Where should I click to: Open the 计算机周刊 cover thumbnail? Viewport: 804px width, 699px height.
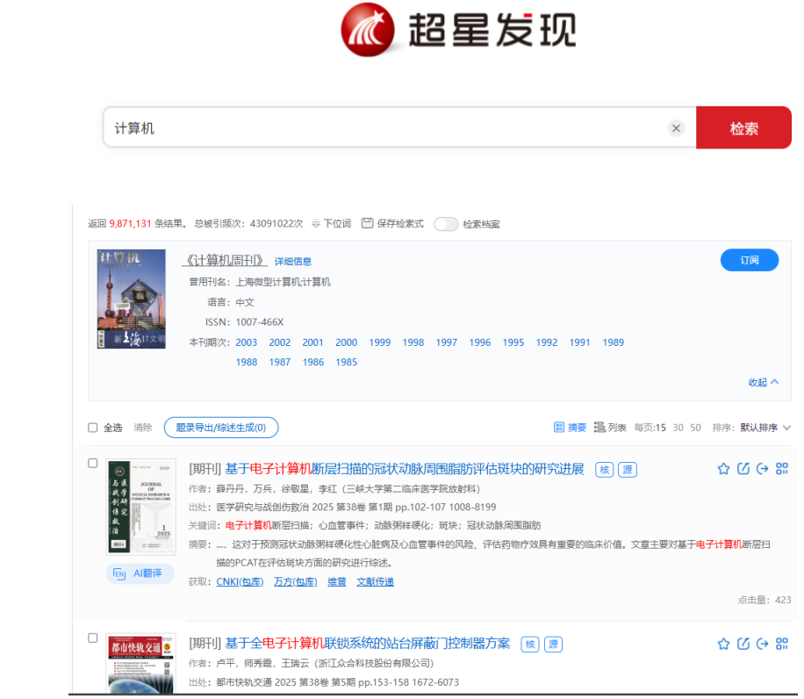coord(132,299)
